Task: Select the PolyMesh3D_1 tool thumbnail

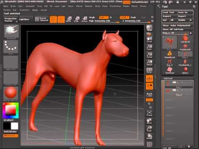Action: [x=185, y=62]
